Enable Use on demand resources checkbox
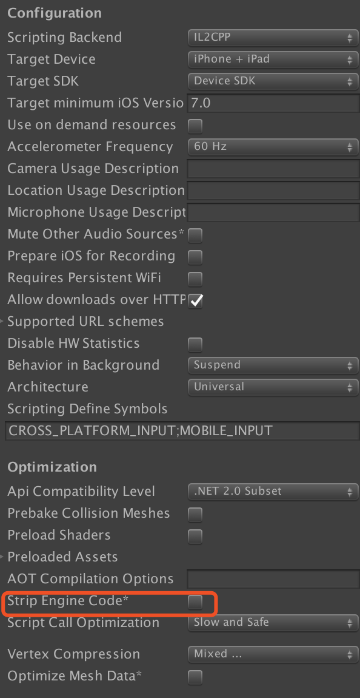The height and width of the screenshot is (698, 360). pos(195,126)
